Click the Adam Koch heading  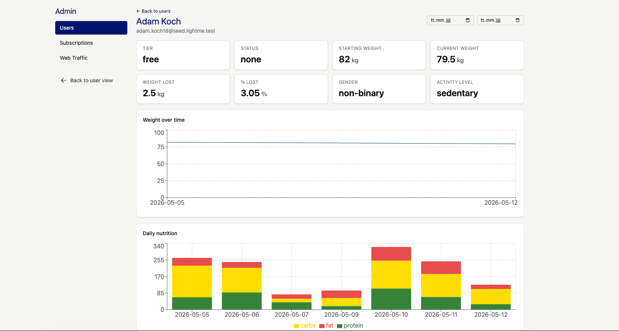tap(159, 21)
